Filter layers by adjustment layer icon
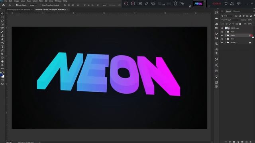Viewport: 255px width, 143px height. 240,16
